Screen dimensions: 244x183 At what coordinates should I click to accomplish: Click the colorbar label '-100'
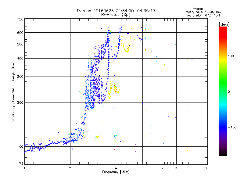tap(232, 127)
